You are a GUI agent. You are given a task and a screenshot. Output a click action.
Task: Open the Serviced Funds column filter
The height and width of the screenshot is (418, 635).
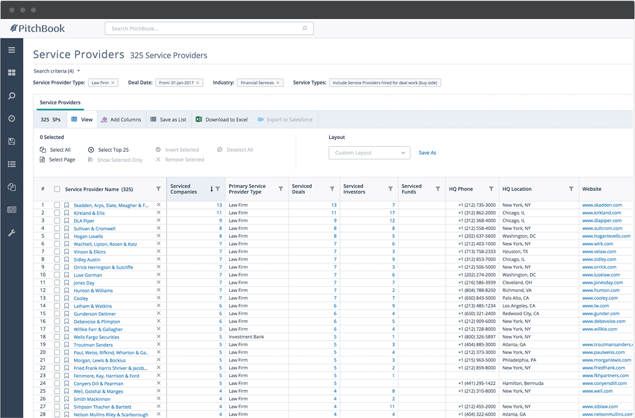[438, 189]
